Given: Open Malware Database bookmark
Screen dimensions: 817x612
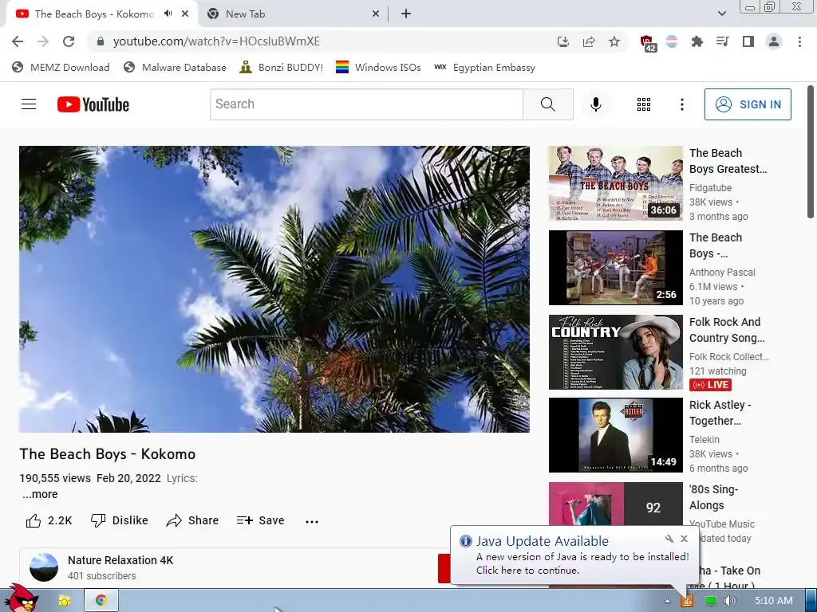Looking at the screenshot, I should click(175, 67).
